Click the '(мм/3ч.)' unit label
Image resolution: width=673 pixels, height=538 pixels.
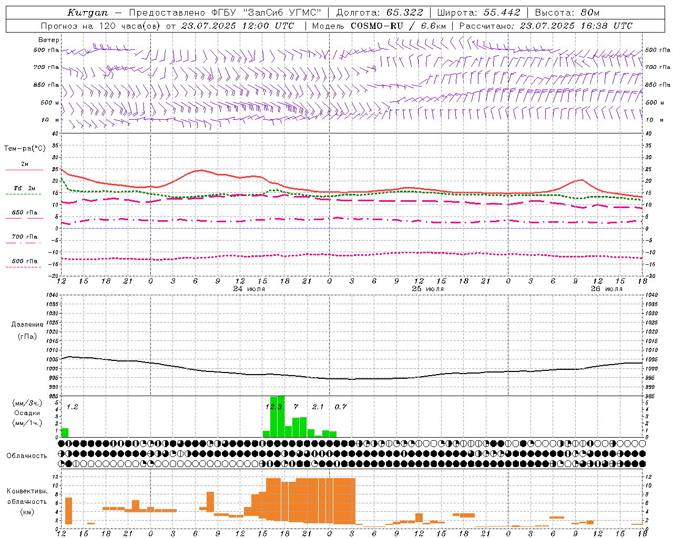pyautogui.click(x=27, y=403)
